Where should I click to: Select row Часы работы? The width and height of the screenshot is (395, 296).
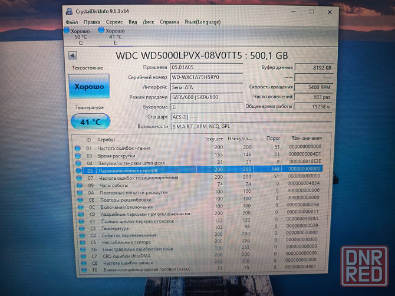click(199, 185)
